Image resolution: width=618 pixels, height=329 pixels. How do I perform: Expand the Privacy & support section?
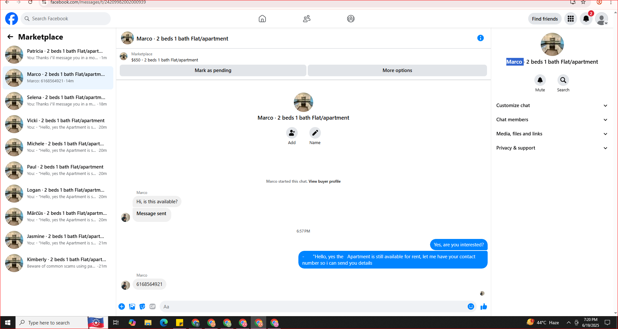pyautogui.click(x=552, y=148)
